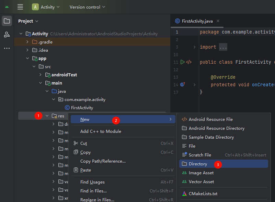Click the CMakeLists.txt triangle icon
Screen dimensions: 275x202
pyautogui.click(x=184, y=193)
